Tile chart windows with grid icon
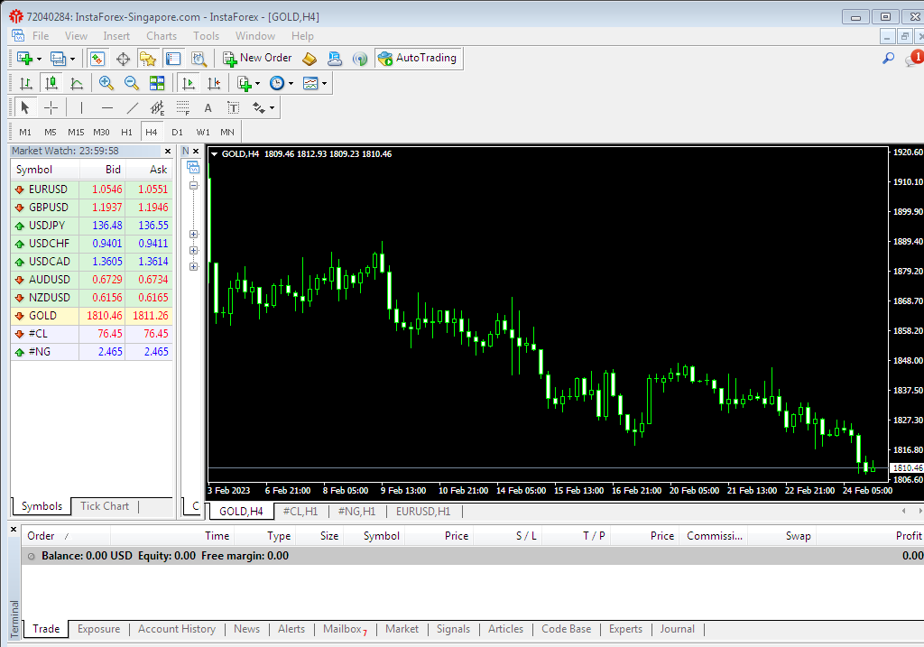Viewport: 924px width, 647px height. tap(157, 83)
